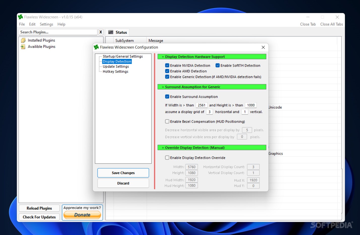Viewport: 360px width, 235px height.
Task: Click the Reload Plugins button
Action: tap(39, 208)
